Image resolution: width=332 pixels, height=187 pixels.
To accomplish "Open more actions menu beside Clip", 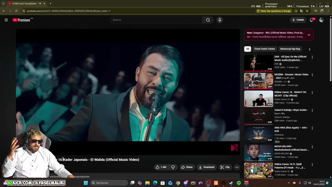I will pos(237,167).
